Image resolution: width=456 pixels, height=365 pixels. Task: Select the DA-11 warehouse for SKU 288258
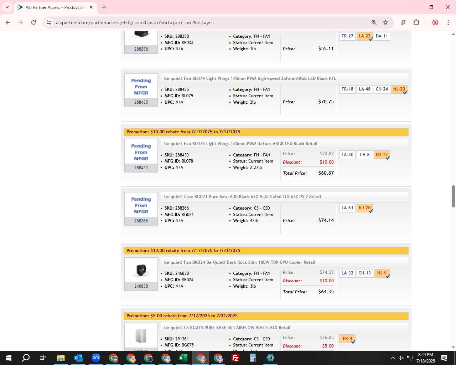click(x=382, y=36)
